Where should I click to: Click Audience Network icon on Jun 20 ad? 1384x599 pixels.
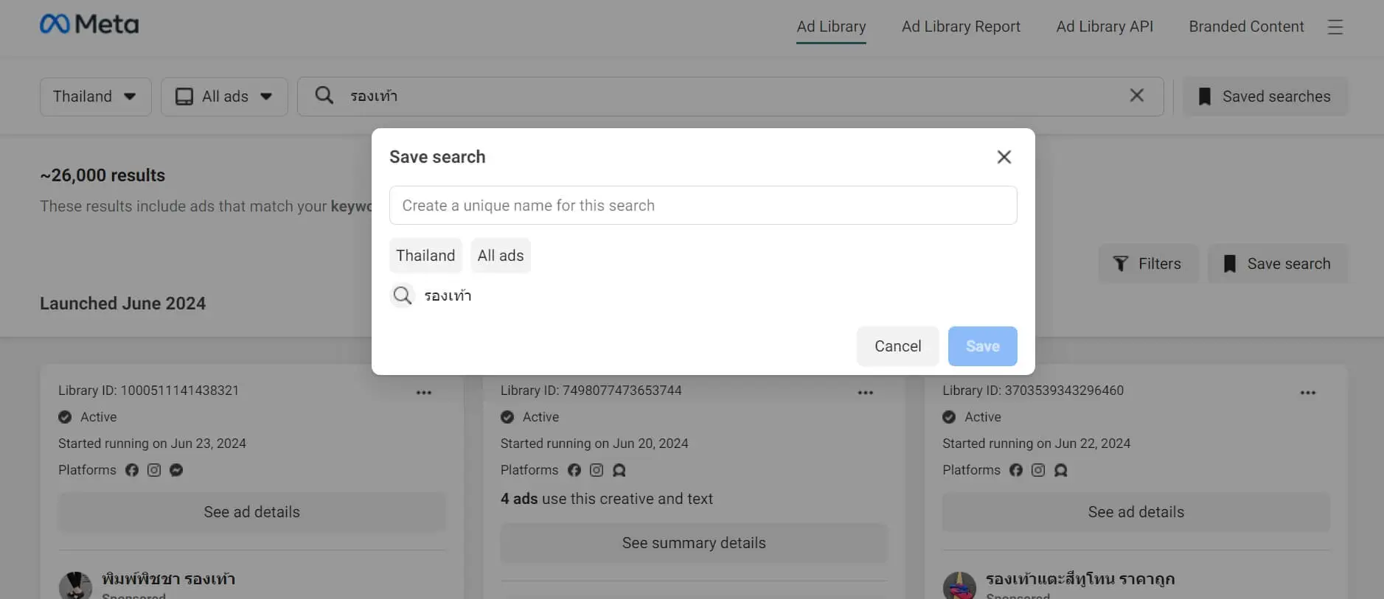point(619,470)
